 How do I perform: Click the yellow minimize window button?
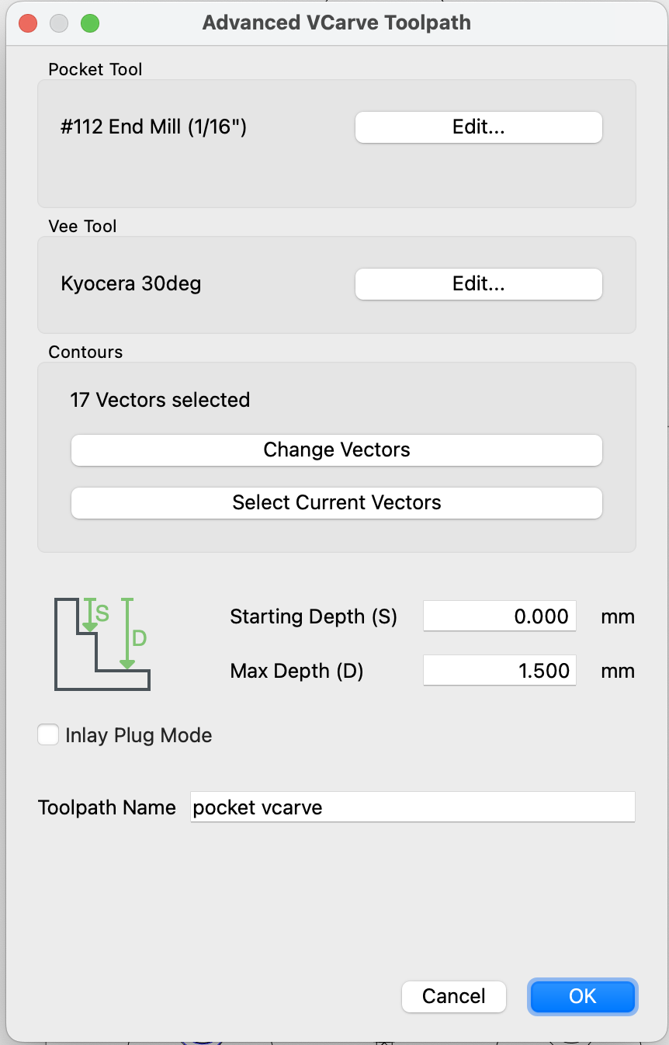pos(59,23)
